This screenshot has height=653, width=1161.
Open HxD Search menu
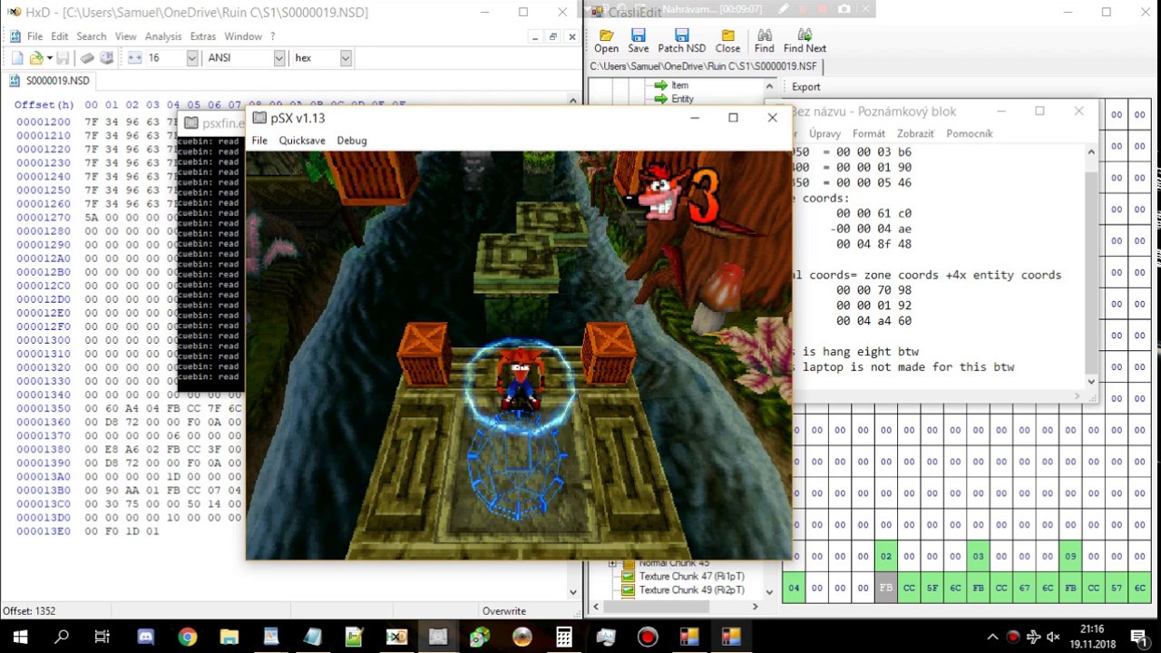pos(91,36)
